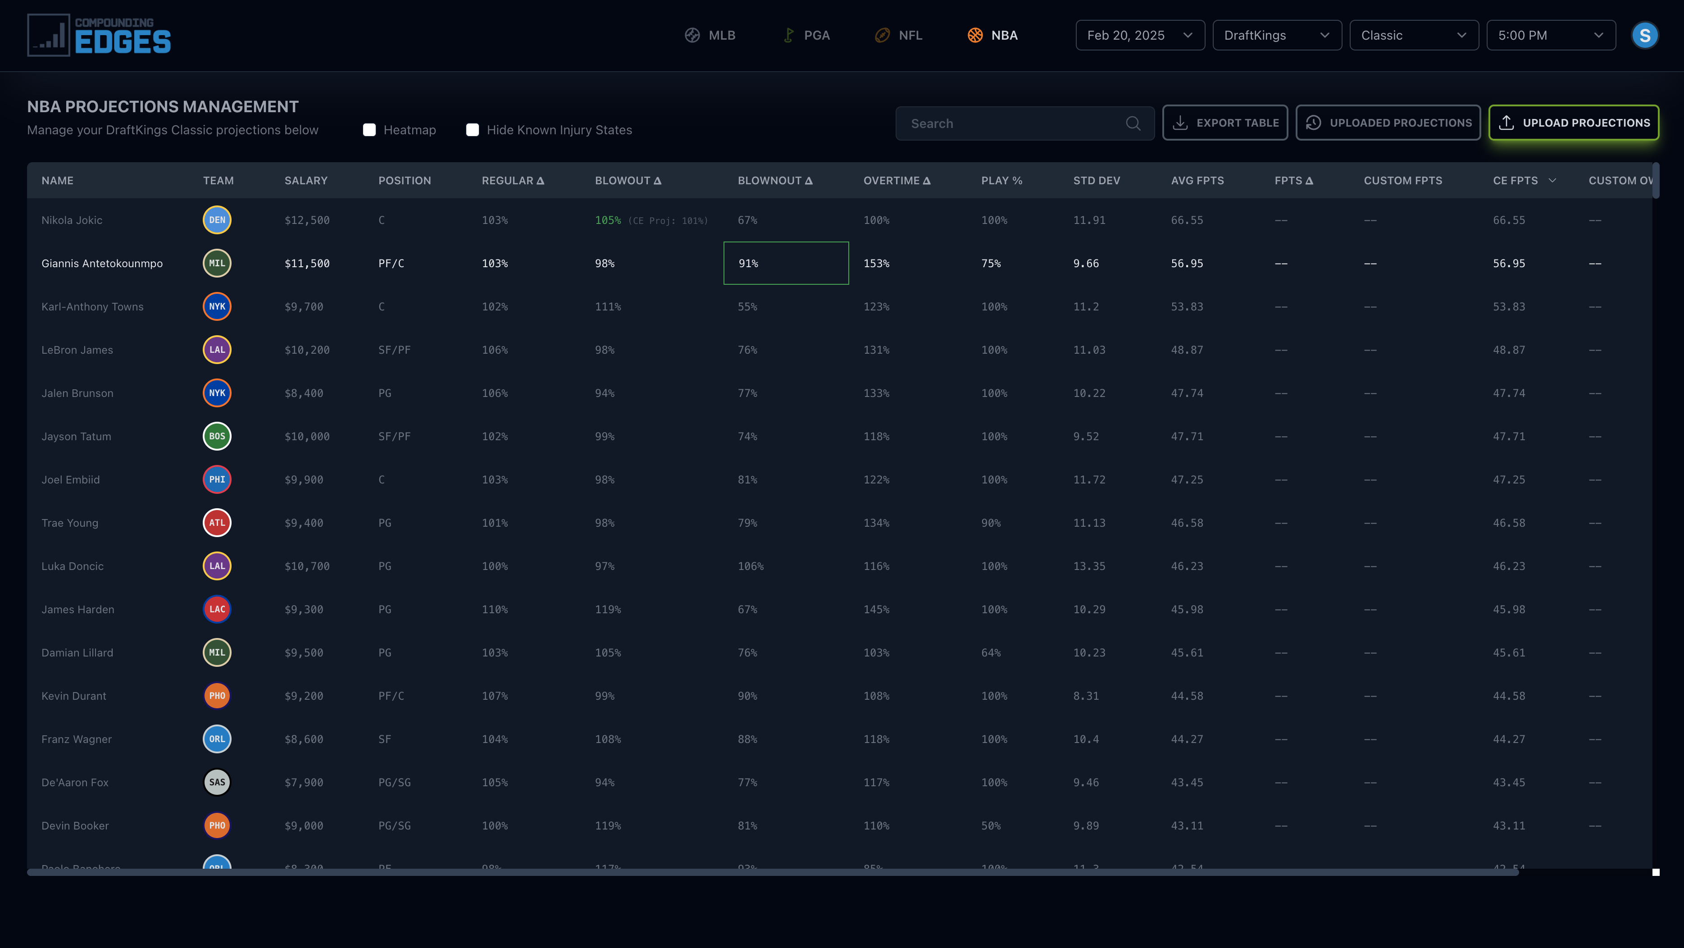
Task: Click Kevin Durant Std Dev 8.31
Action: click(1086, 696)
